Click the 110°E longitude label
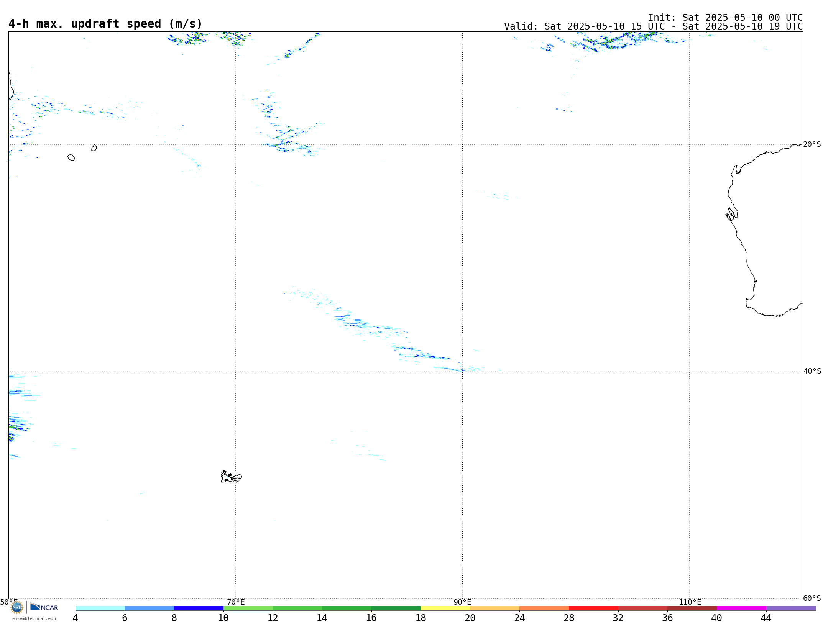This screenshot has width=828, height=623. pyautogui.click(x=690, y=602)
